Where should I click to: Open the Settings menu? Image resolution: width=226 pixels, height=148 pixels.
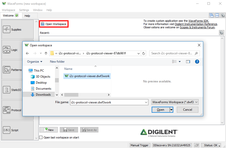[x=24, y=10]
